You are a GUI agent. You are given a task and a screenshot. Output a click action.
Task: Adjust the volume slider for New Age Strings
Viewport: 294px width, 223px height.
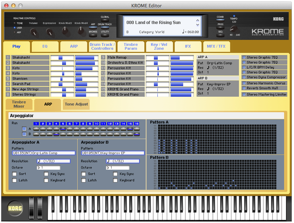[86, 89]
